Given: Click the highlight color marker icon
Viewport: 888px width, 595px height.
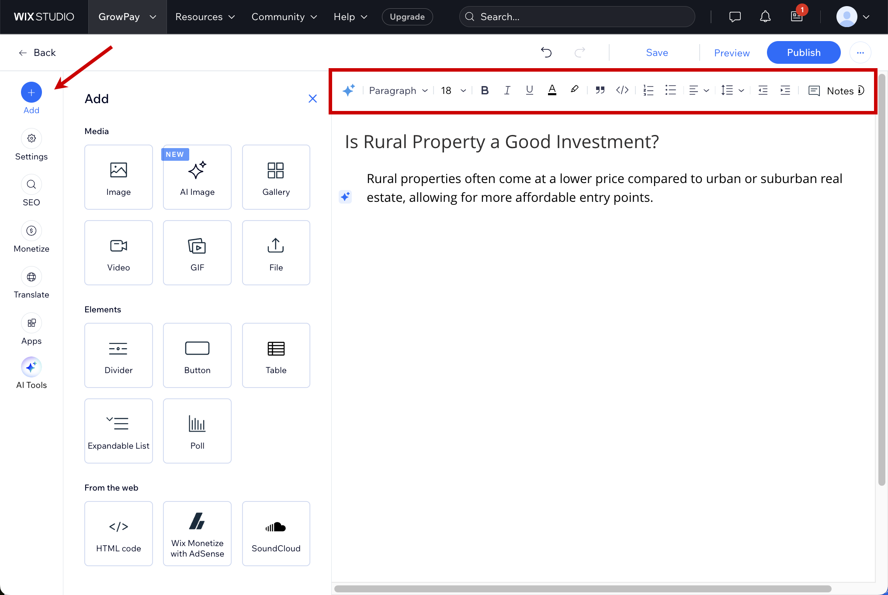Looking at the screenshot, I should (574, 90).
